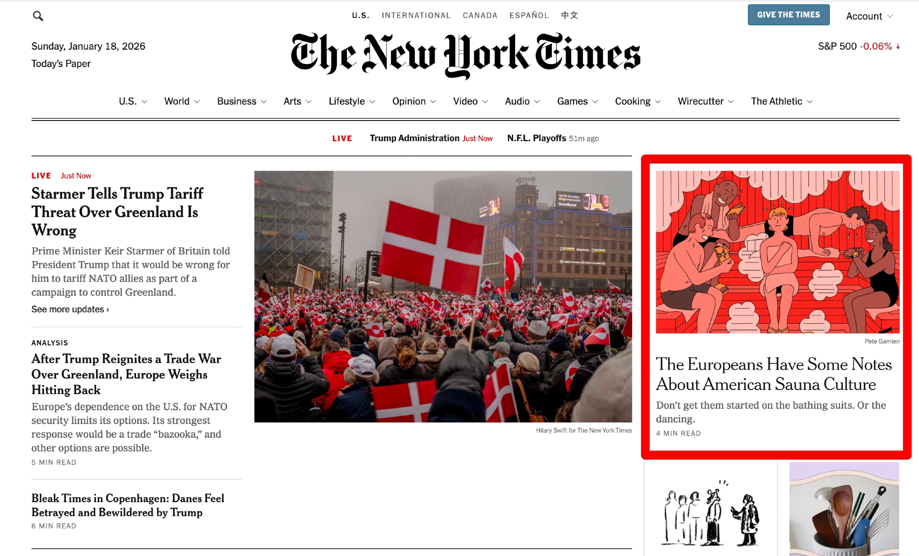Image resolution: width=919 pixels, height=556 pixels.
Task: Open the Greenland flags protest photo
Action: pos(443,297)
